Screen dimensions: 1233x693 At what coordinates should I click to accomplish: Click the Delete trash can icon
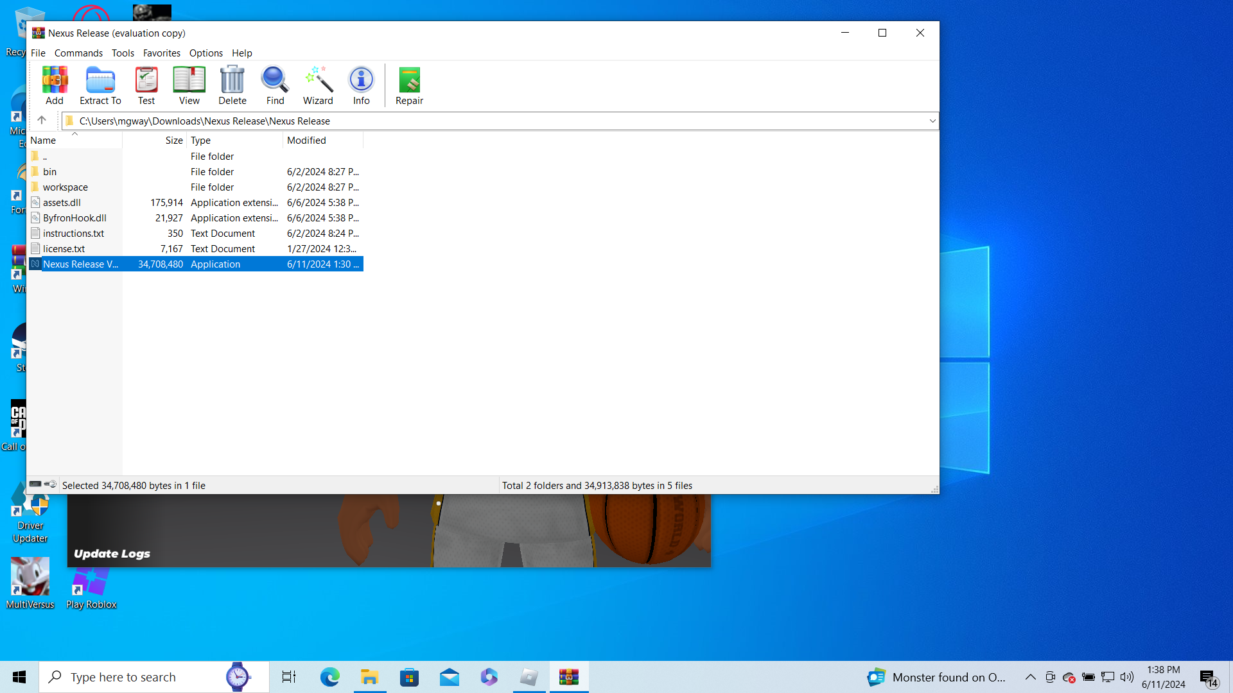[x=232, y=85]
